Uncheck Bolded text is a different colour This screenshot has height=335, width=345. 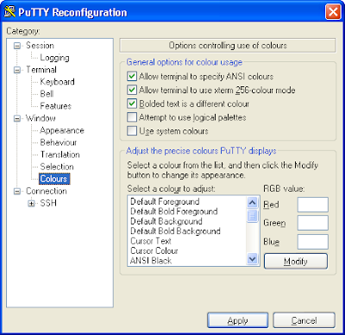coord(132,104)
